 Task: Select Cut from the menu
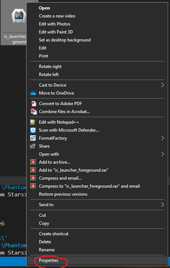click(43, 215)
